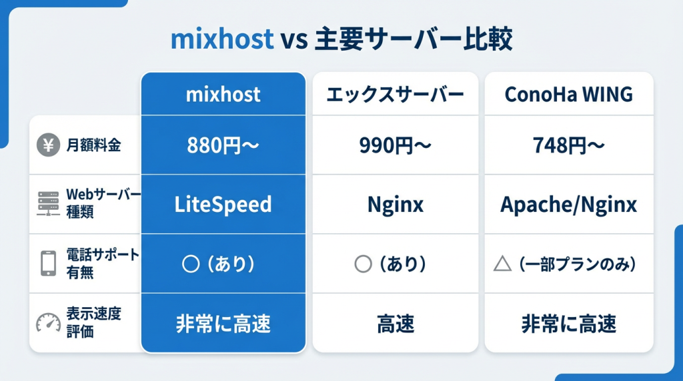683x381 pixels.
Task: Select the ConoHa WING column header
Action: [568, 94]
